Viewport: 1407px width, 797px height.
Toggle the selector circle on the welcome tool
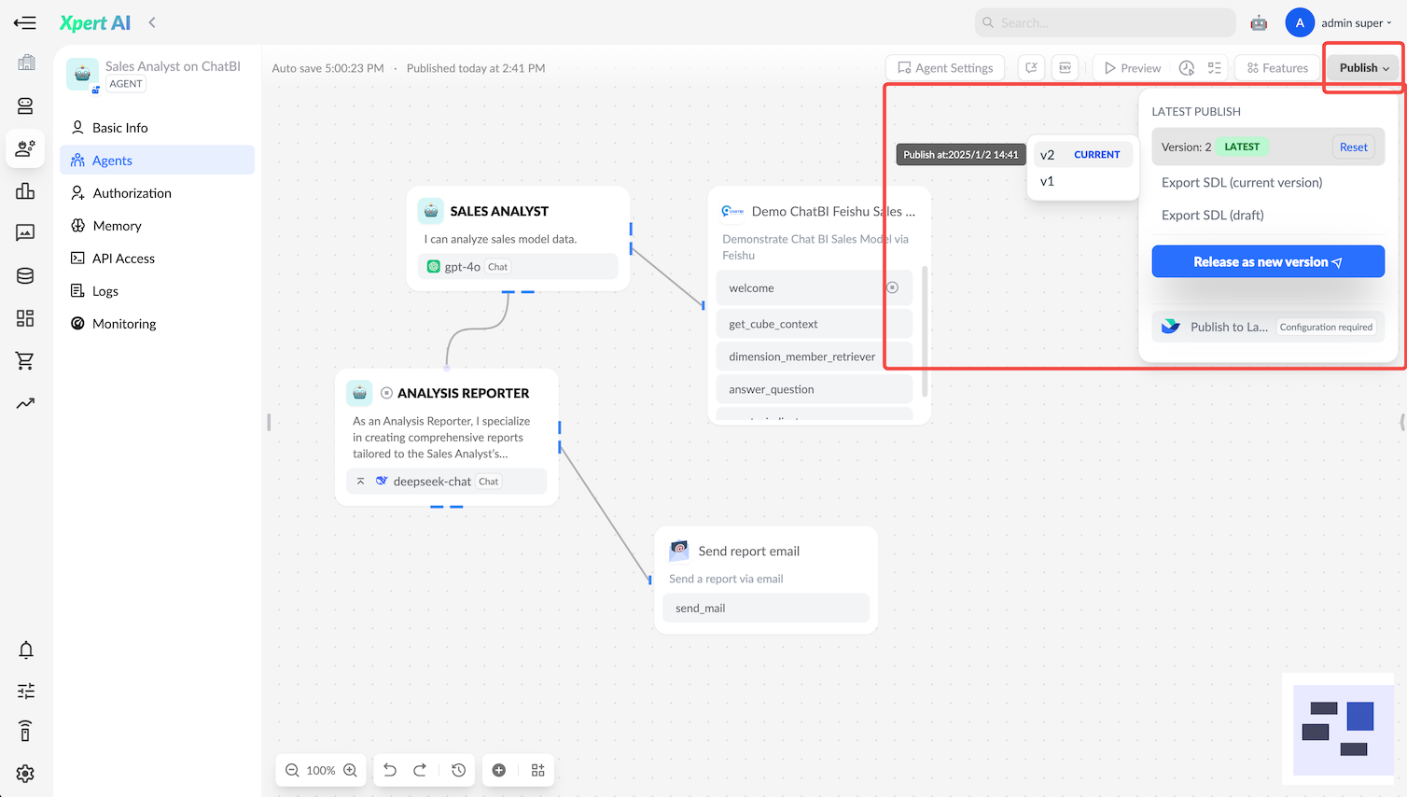click(x=892, y=287)
